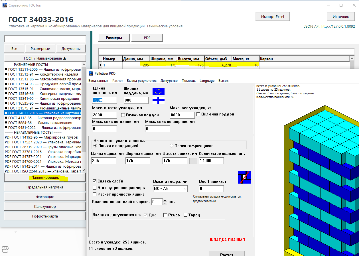
Task: Click the Объем, дм3 column header
Action: [218, 59]
